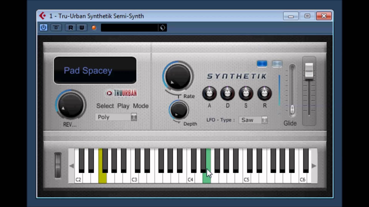Image resolution: width=369 pixels, height=207 pixels.
Task: Click the bypass button next to power
Action: pyautogui.click(x=56, y=28)
